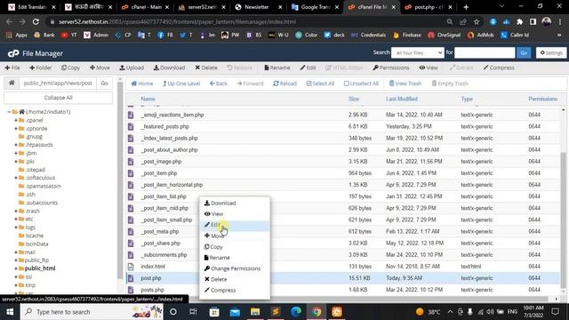Image resolution: width=569 pixels, height=320 pixels.
Task: Reload the file listing
Action: pyautogui.click(x=284, y=84)
